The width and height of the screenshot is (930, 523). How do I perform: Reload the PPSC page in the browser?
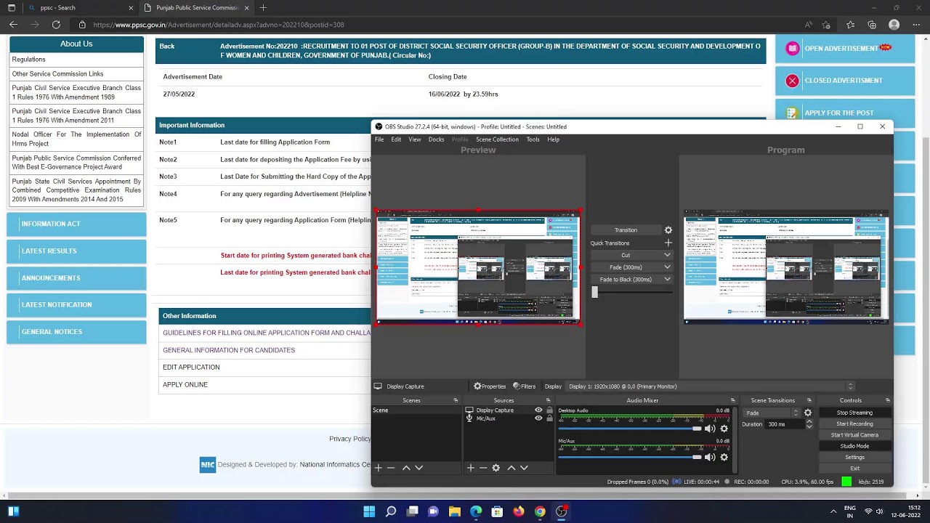coord(56,25)
